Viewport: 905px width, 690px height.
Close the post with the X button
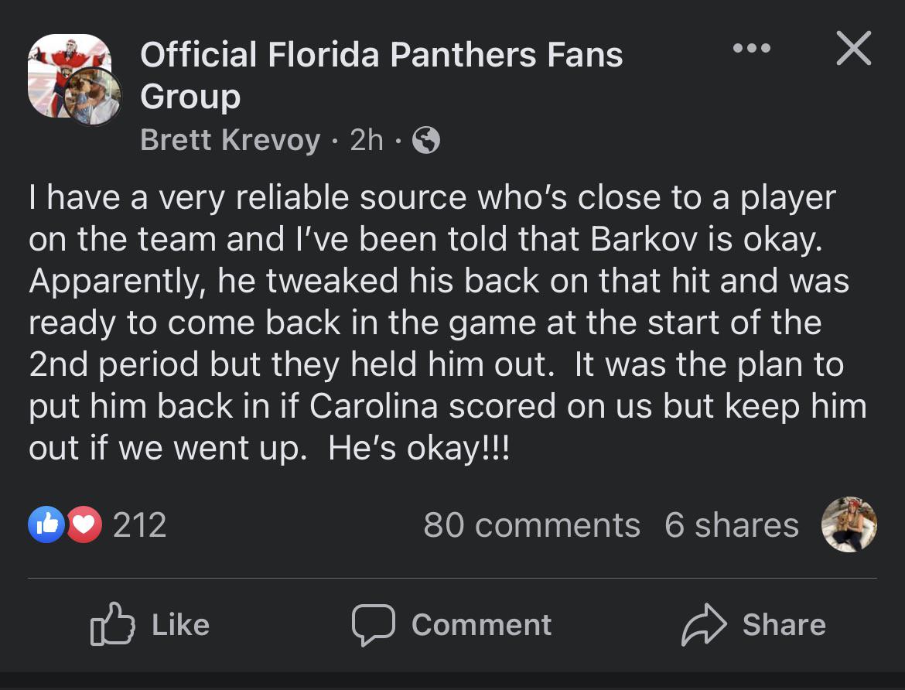pos(854,49)
